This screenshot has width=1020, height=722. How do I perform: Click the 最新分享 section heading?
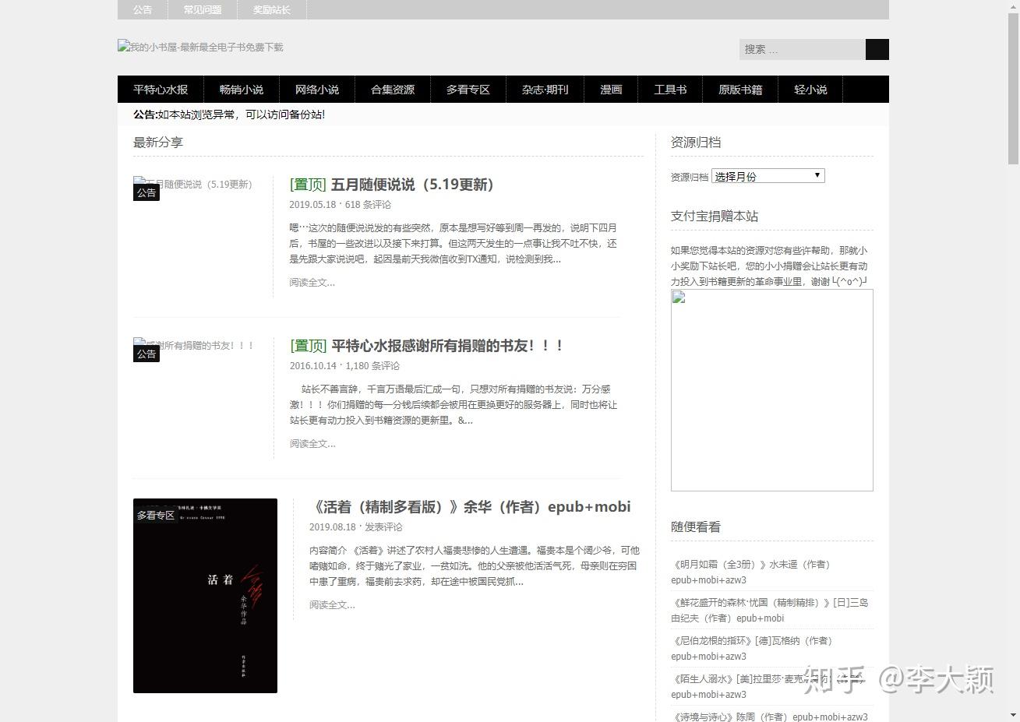158,143
